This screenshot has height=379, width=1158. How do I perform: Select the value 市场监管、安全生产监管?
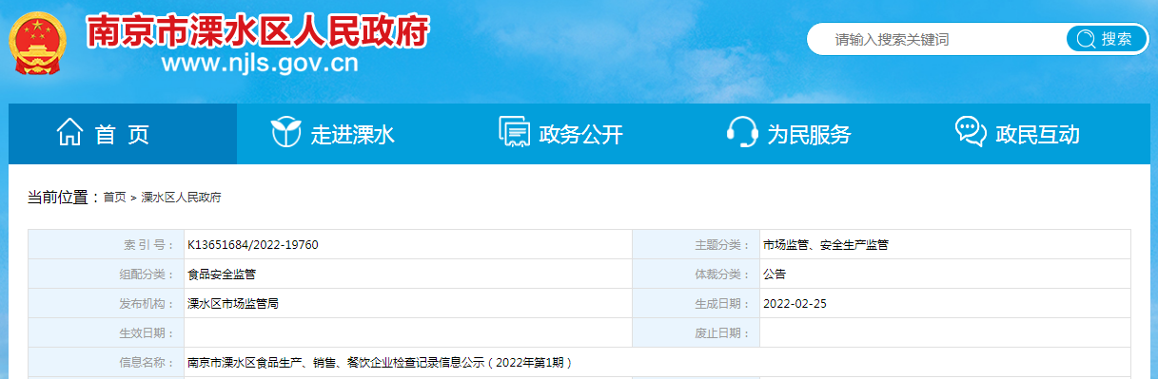tap(826, 244)
